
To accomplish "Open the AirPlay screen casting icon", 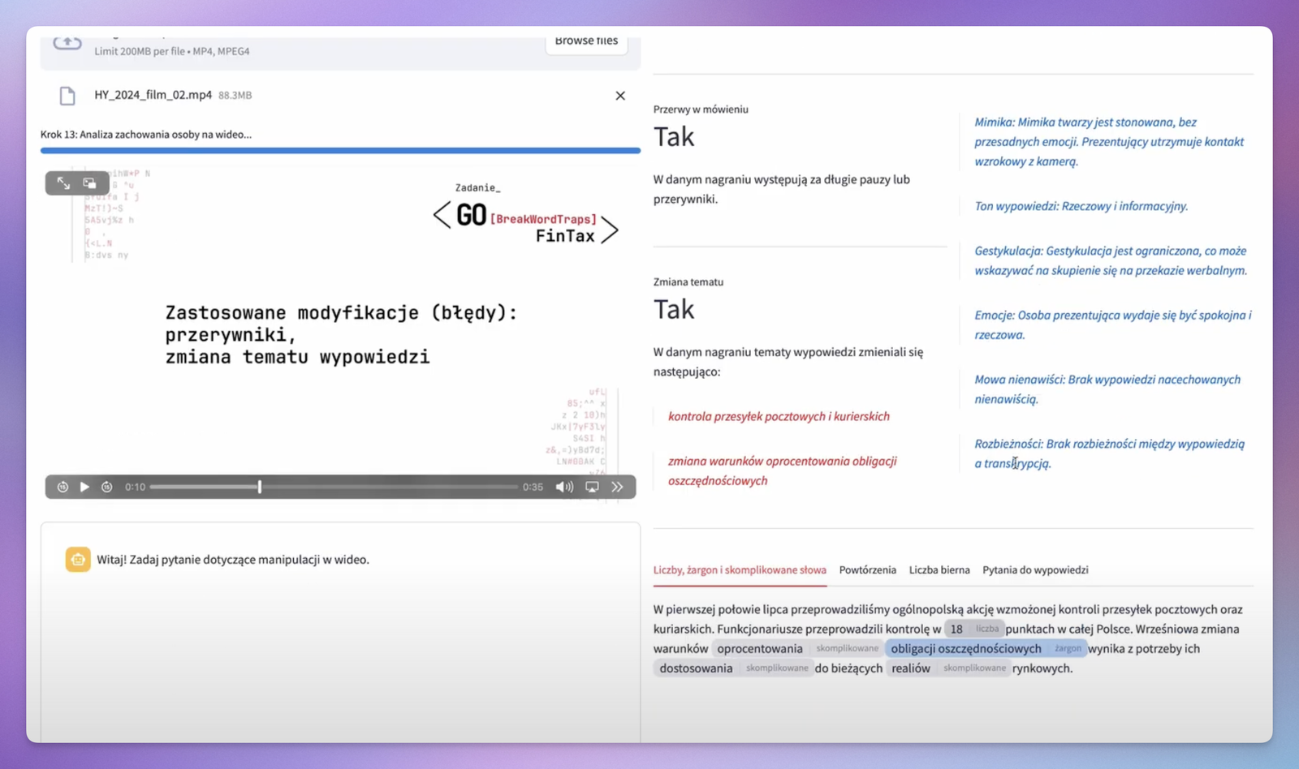I will coord(592,487).
